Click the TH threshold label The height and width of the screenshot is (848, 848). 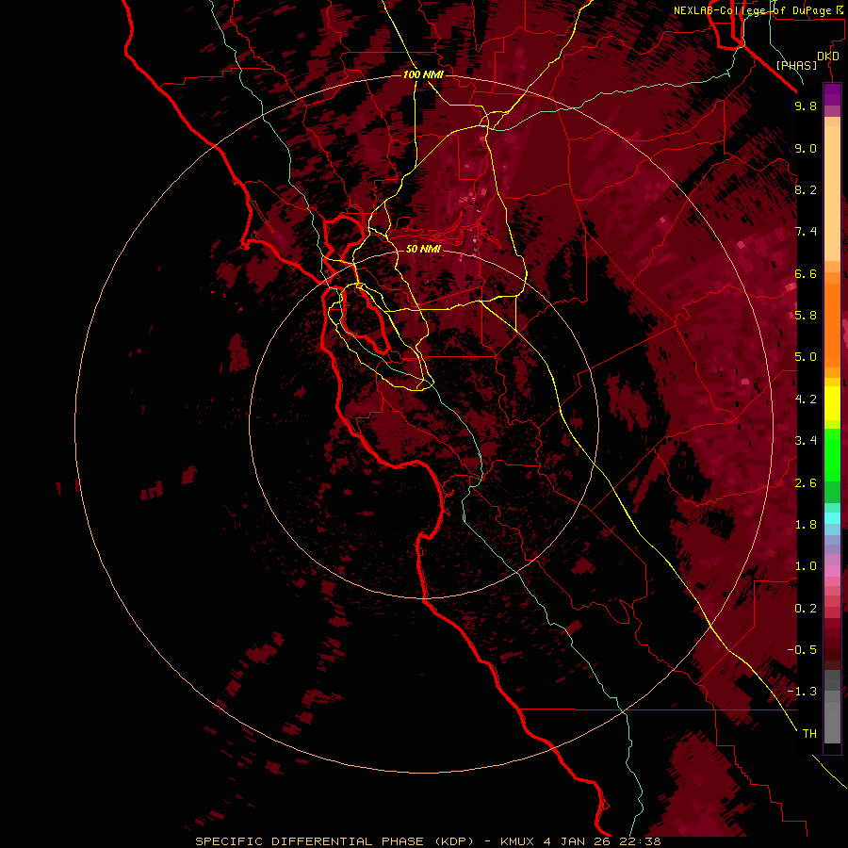(x=809, y=734)
